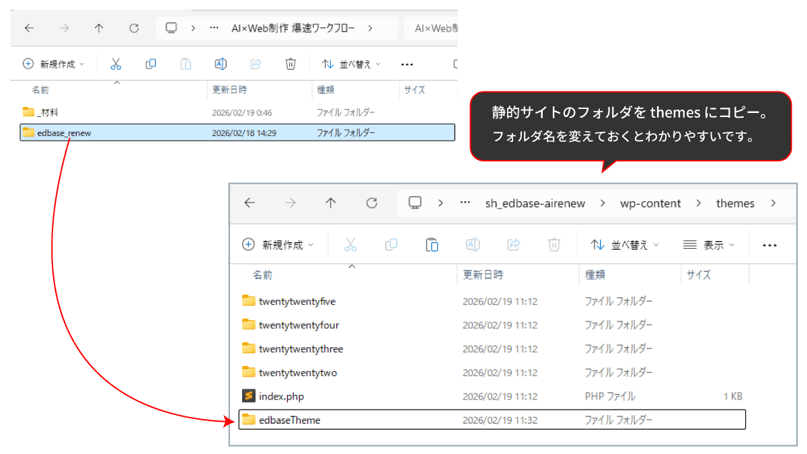The width and height of the screenshot is (807, 454).
Task: Go back in the themes Explorer window
Action: (x=249, y=203)
